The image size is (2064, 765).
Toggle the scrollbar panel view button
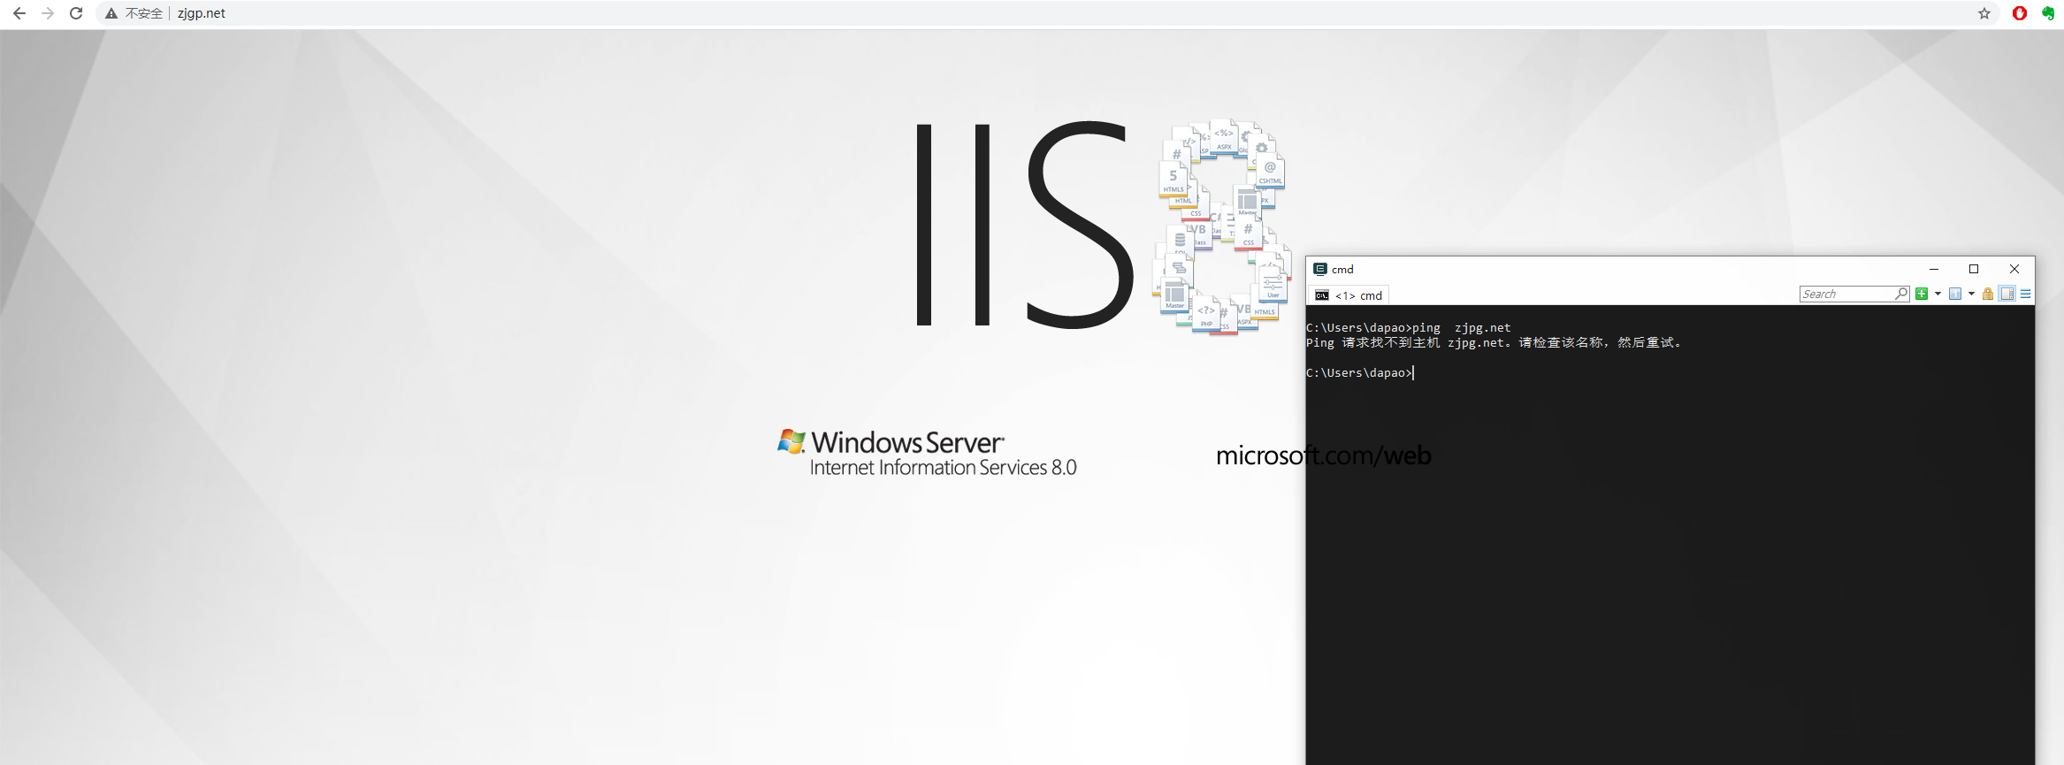pyautogui.click(x=2007, y=294)
